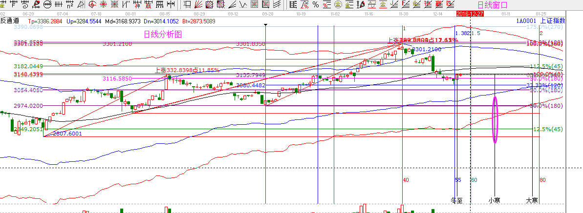Viewport: 583px width, 213px height.
Task: Click the plain % percent icon
Action: tap(316, 4)
